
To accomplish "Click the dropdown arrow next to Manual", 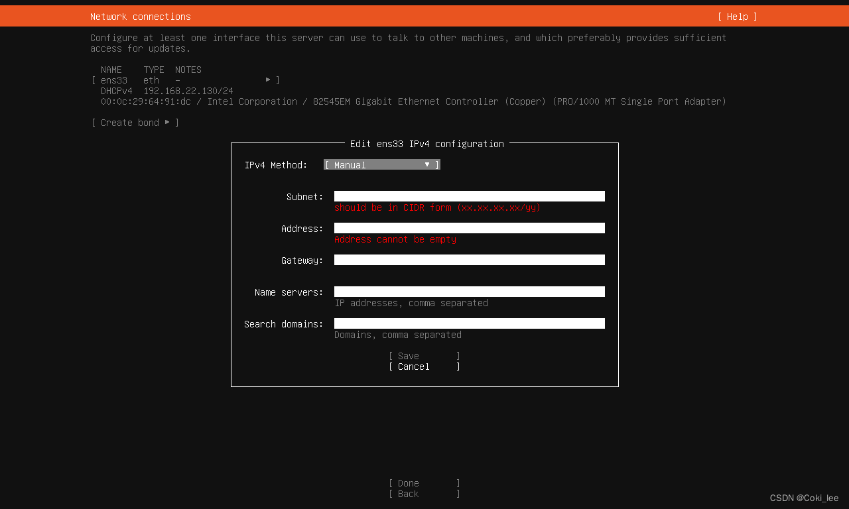I will 428,164.
